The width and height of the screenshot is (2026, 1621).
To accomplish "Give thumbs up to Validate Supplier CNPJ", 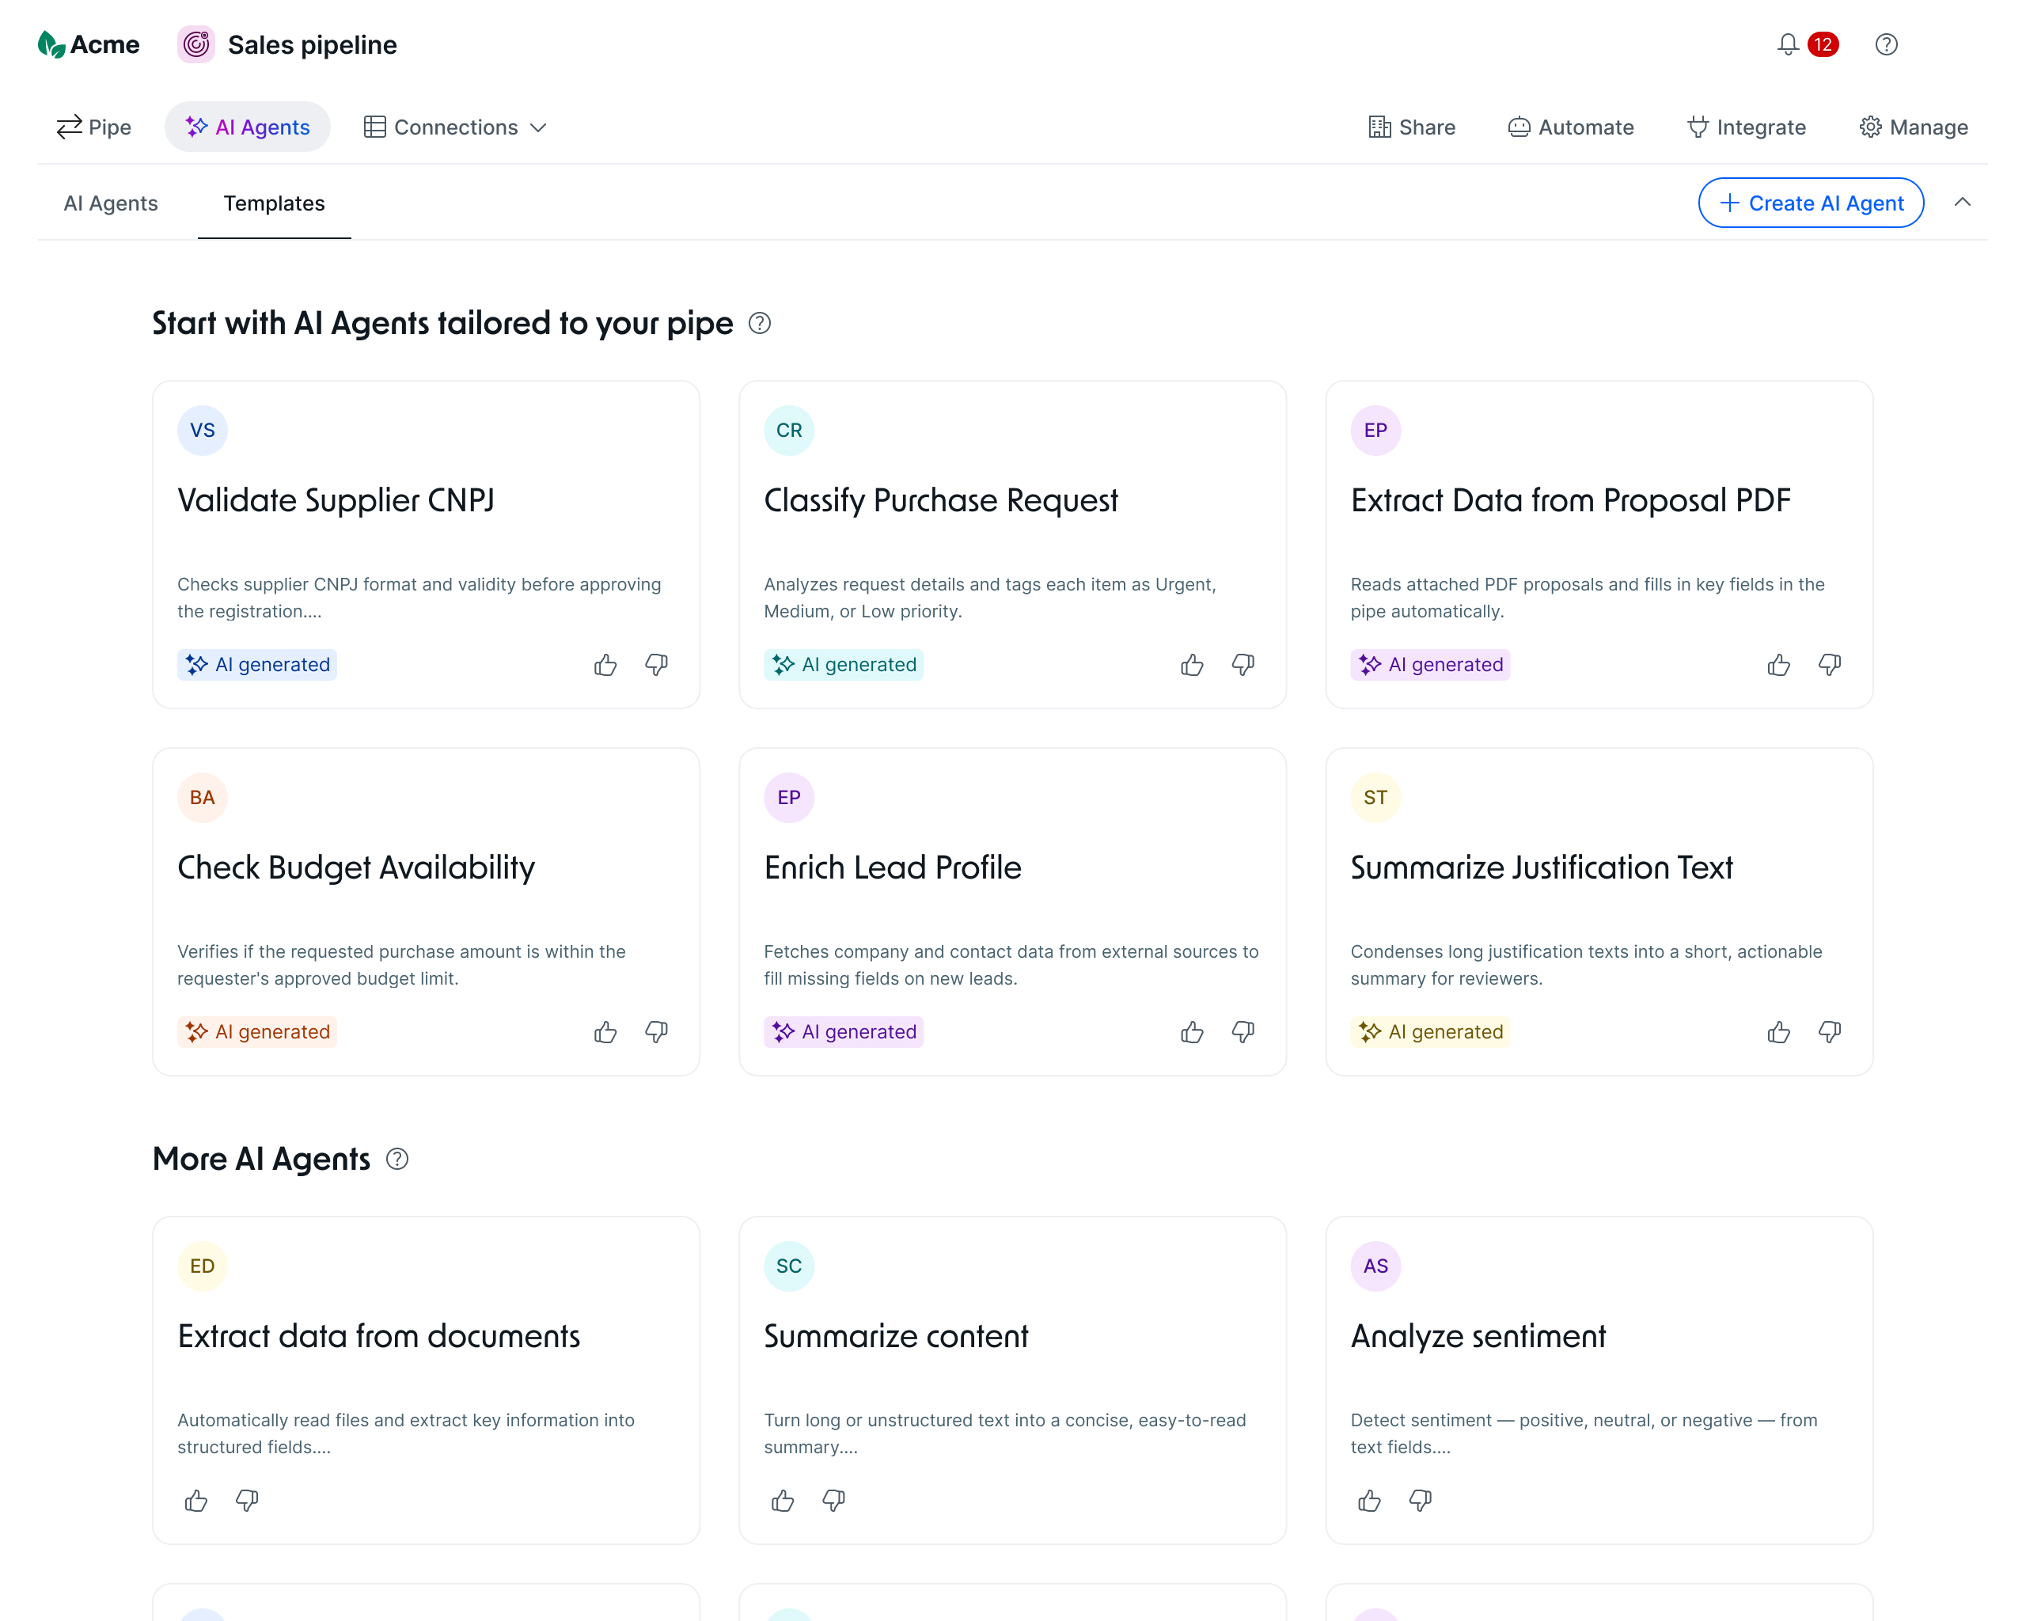I will (605, 664).
